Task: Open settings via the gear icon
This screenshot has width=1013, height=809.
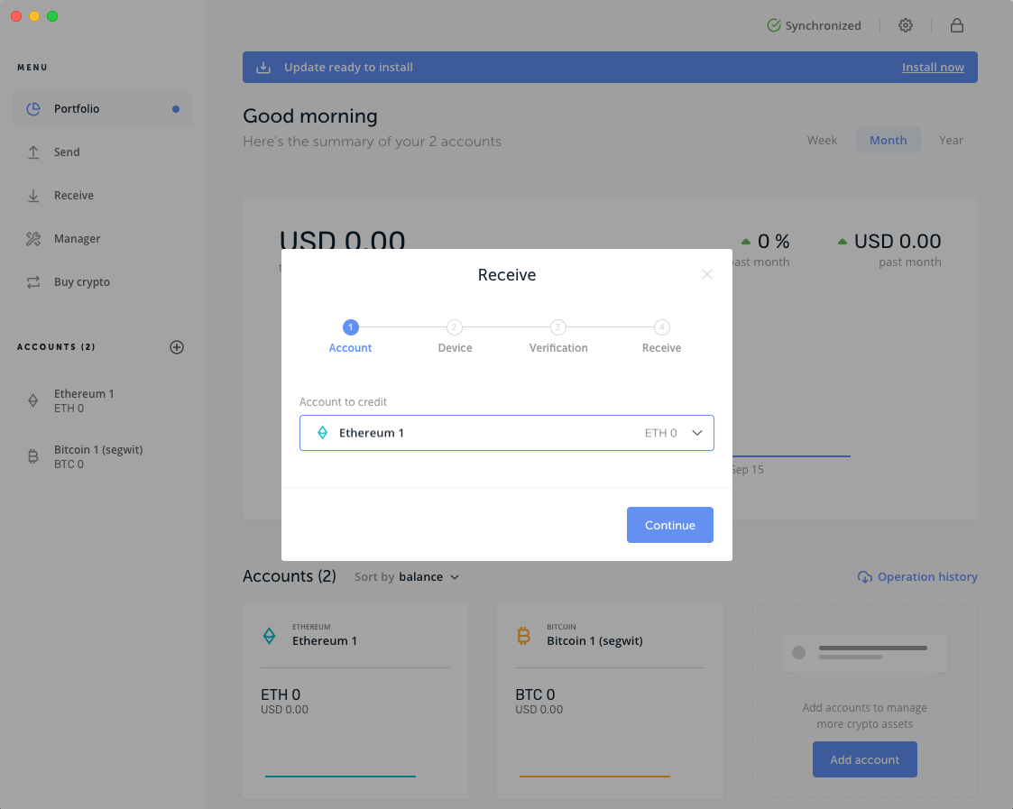Action: click(906, 25)
